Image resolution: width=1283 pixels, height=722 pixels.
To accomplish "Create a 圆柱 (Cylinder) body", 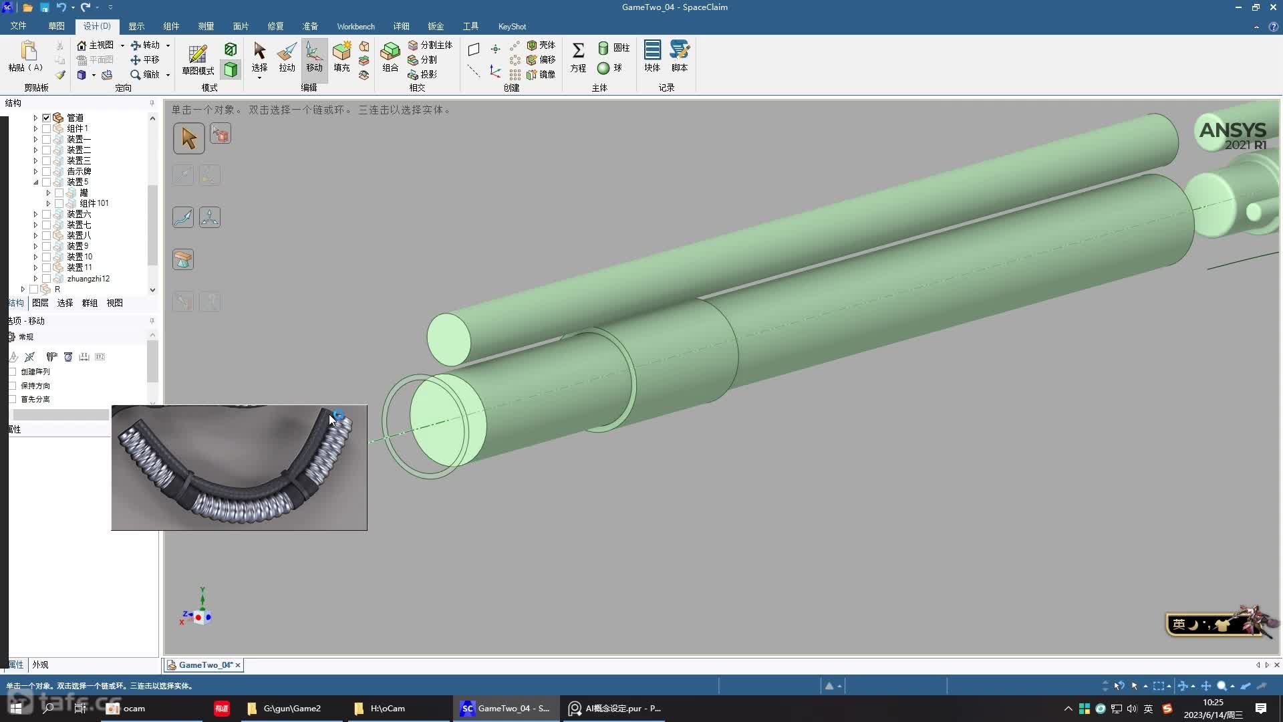I will point(613,47).
